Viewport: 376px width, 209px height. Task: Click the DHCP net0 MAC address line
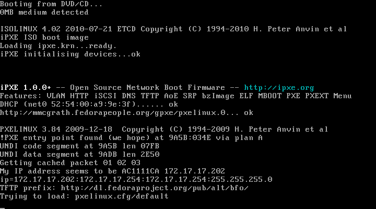point(89,104)
